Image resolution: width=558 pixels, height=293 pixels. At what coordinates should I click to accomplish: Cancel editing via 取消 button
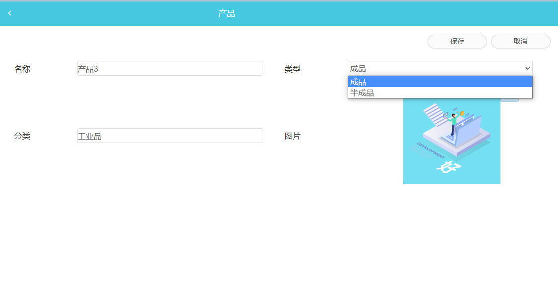[520, 42]
